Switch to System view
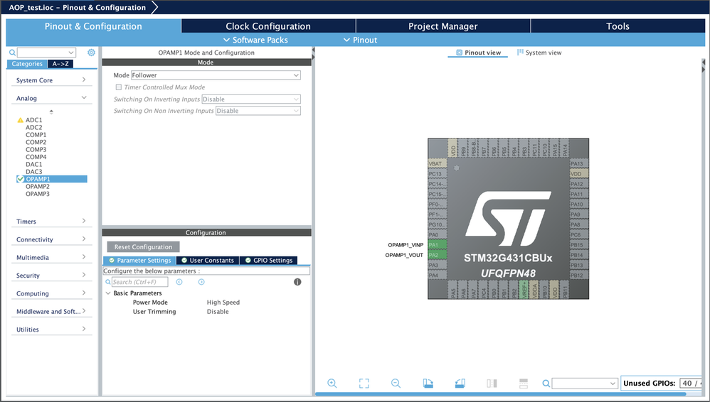This screenshot has height=402, width=710. click(539, 53)
